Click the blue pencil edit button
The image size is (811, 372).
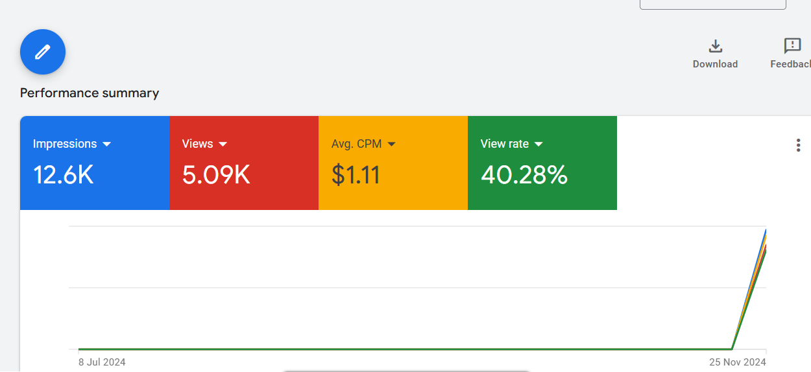43,52
